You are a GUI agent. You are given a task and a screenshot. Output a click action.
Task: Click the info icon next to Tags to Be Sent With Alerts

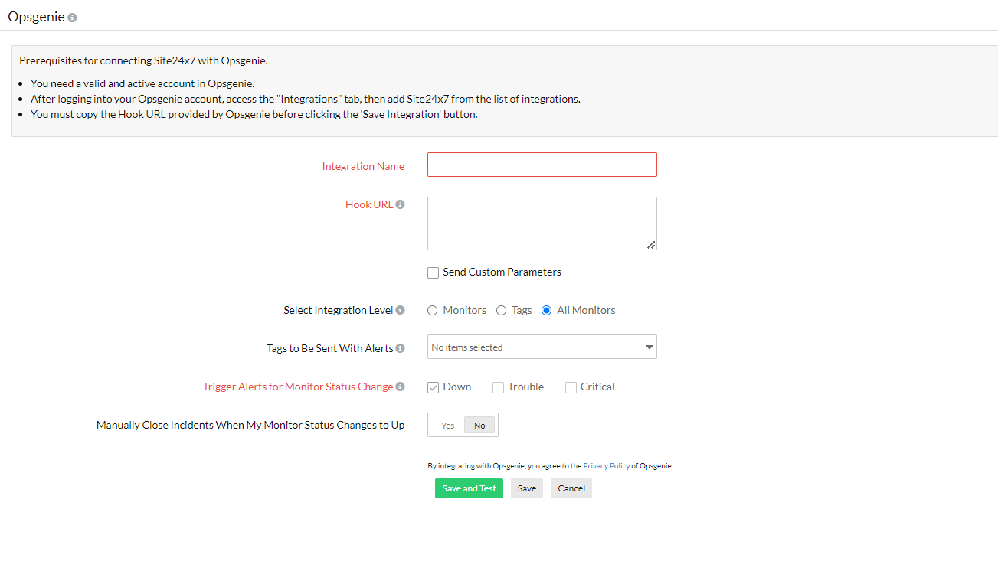point(402,347)
